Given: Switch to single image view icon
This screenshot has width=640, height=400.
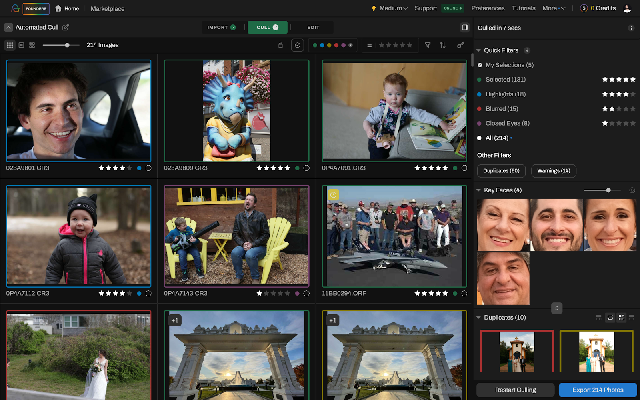Looking at the screenshot, I should tap(22, 45).
